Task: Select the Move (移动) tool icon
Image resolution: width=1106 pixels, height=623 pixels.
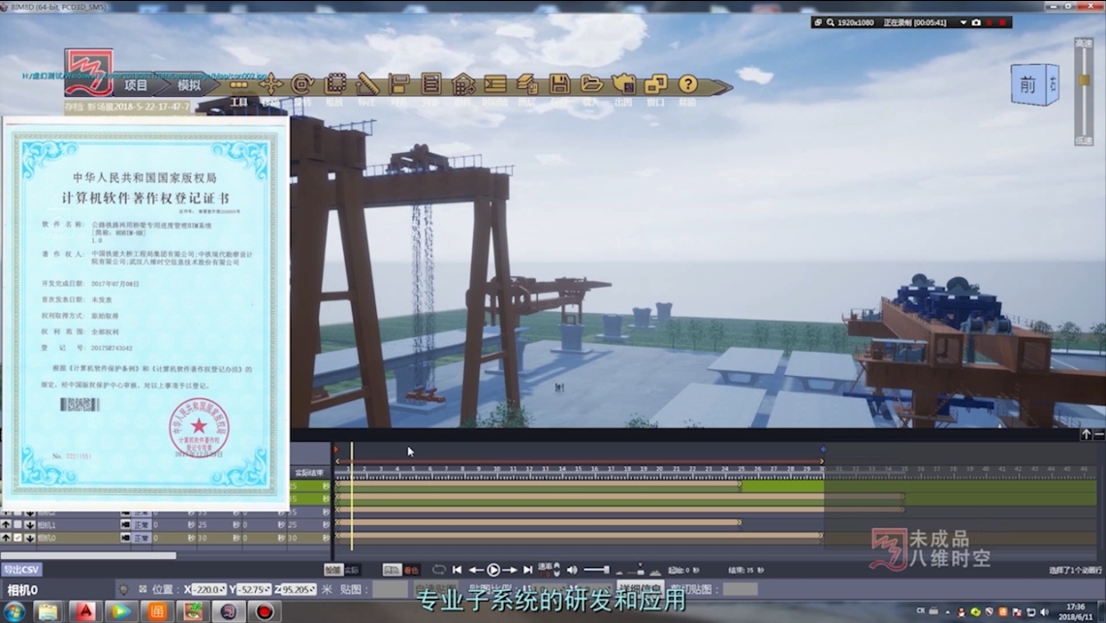Action: pos(270,84)
